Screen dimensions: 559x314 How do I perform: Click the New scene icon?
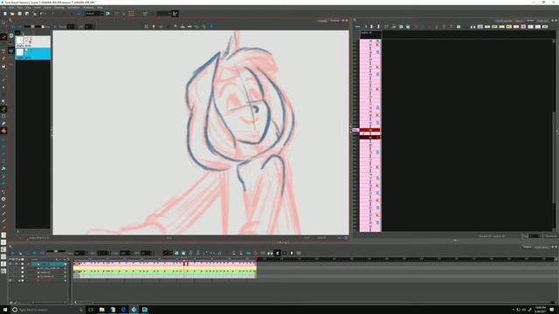click(x=5, y=14)
